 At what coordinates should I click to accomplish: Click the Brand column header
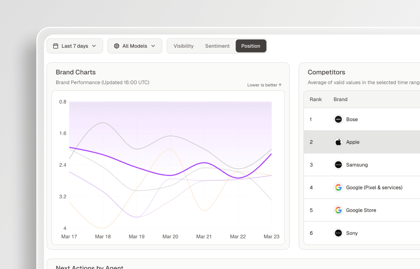point(340,99)
